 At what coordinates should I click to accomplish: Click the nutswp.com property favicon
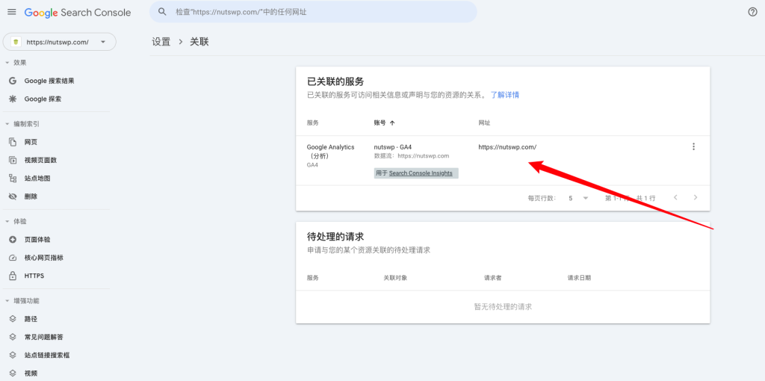click(16, 42)
